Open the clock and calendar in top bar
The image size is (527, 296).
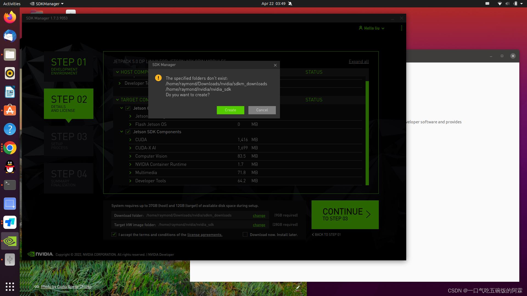coord(273,4)
